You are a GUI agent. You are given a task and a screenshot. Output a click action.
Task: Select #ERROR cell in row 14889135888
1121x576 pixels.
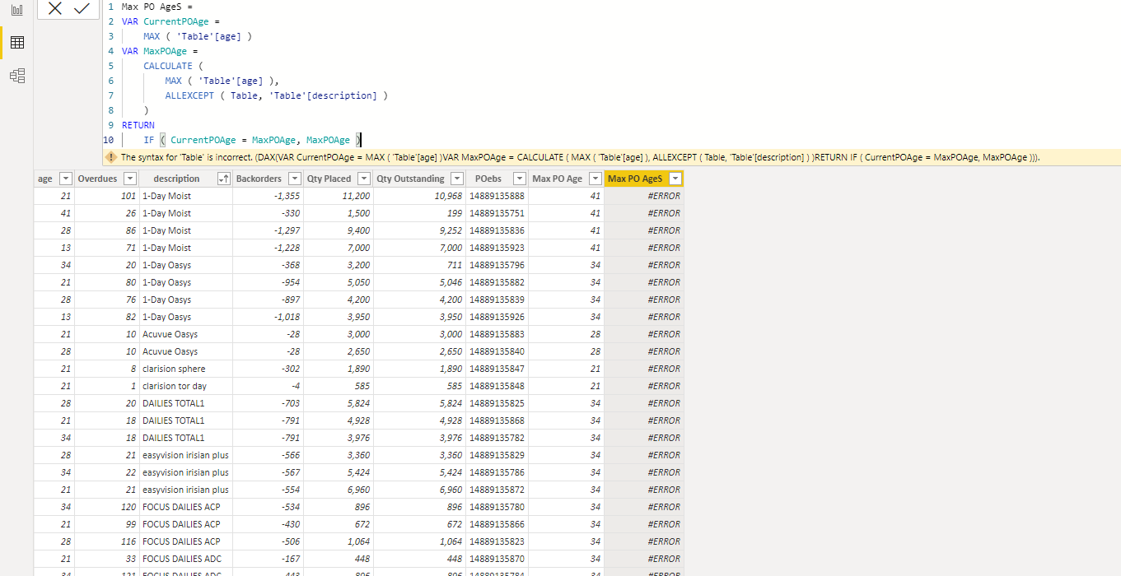point(644,196)
